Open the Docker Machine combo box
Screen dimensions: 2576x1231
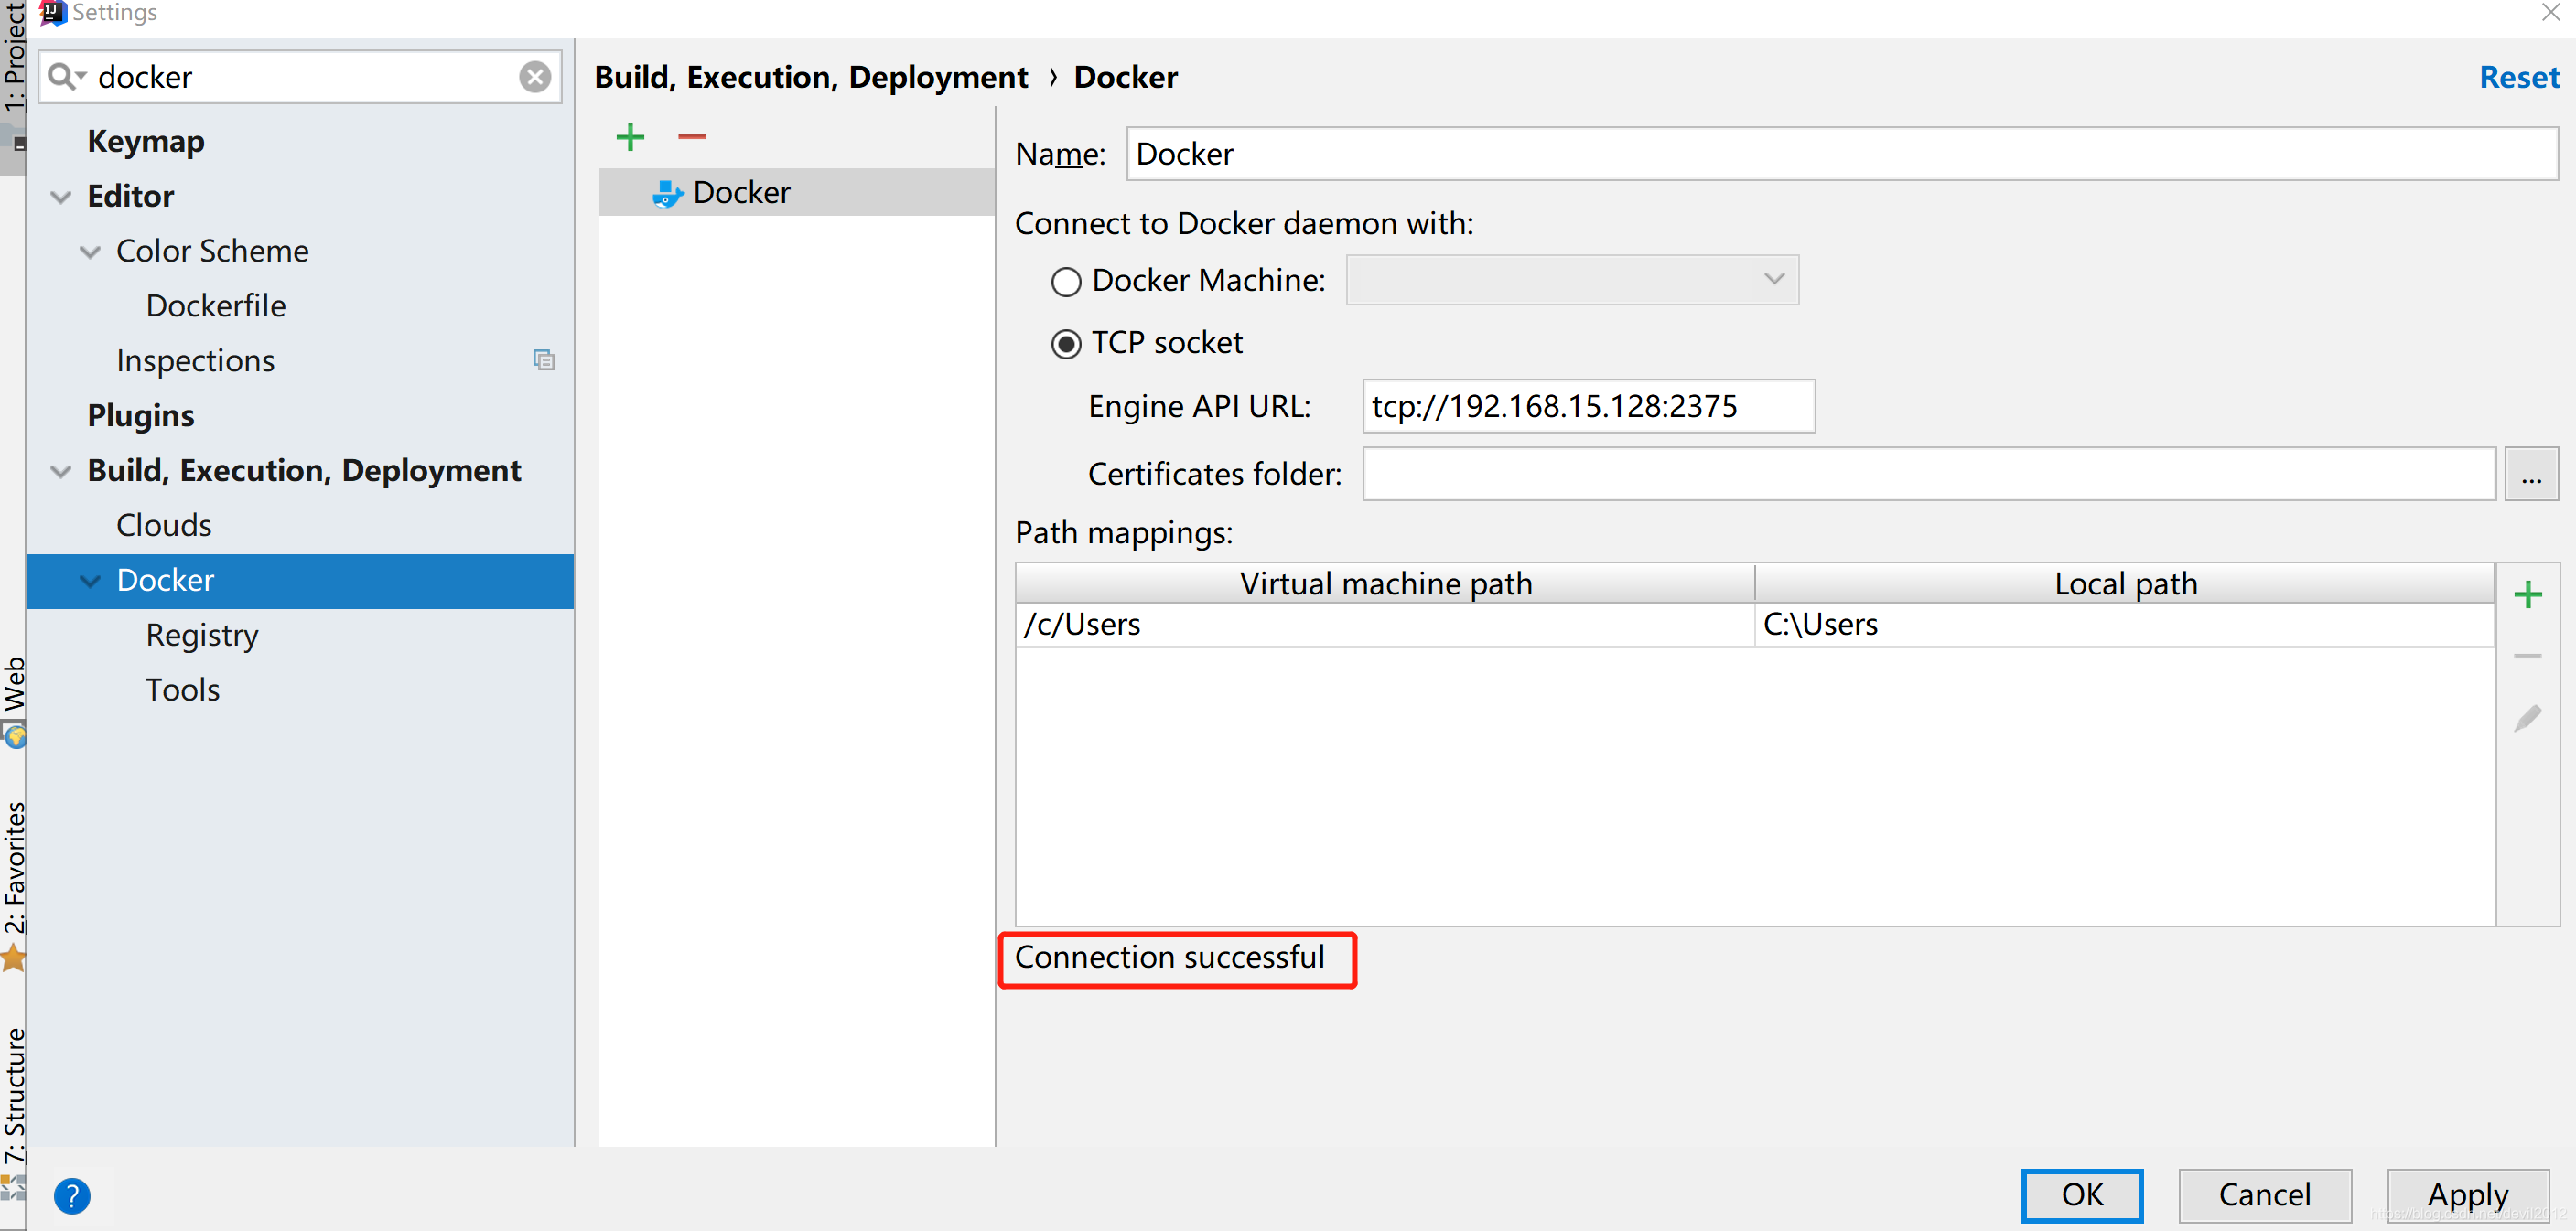[1571, 280]
